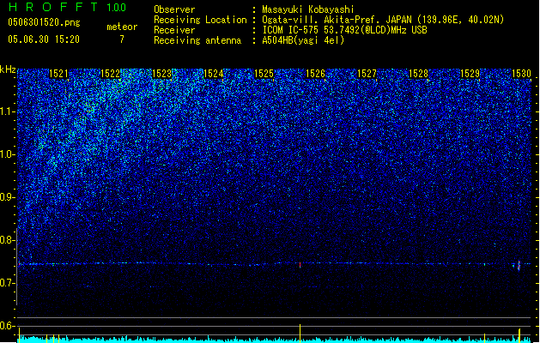Click the 0.9 kHz frequency tick label
540x343 pixels.
7,197
